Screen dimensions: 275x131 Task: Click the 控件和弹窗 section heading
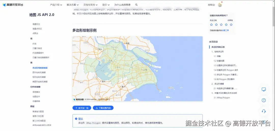pyautogui.click(x=35, y=87)
